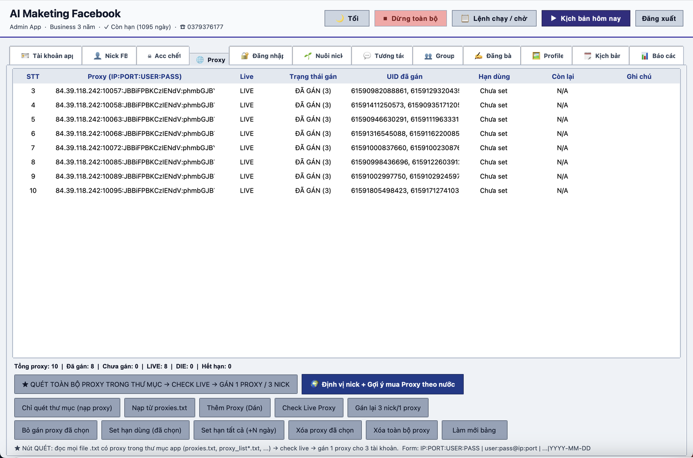
Task: Click the bar chart icon on Báo cáo tab
Action: pos(645,56)
